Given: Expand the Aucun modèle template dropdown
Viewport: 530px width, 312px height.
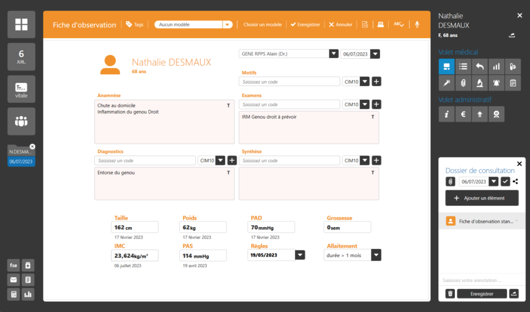Looking at the screenshot, I should pyautogui.click(x=227, y=24).
